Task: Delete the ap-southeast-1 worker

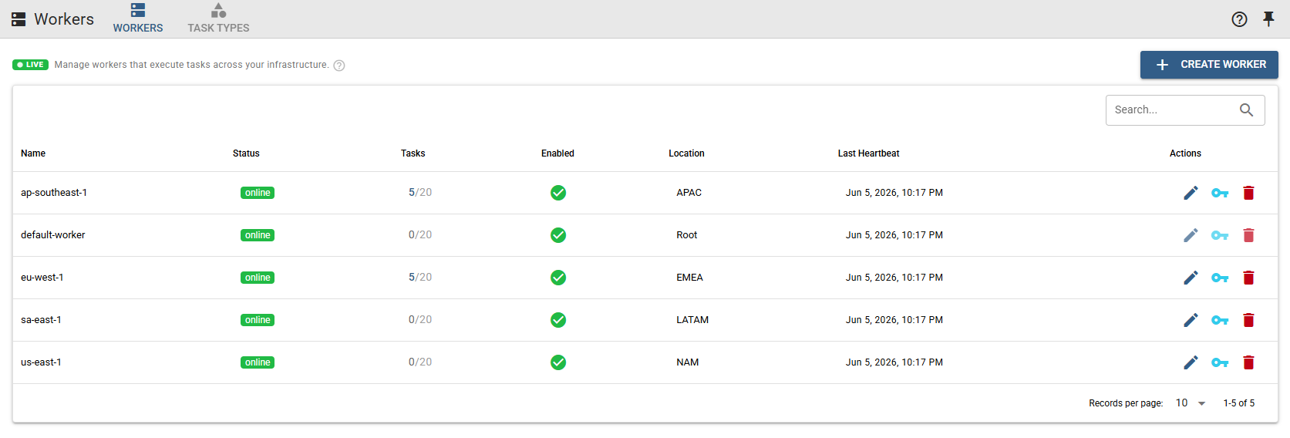Action: tap(1248, 193)
